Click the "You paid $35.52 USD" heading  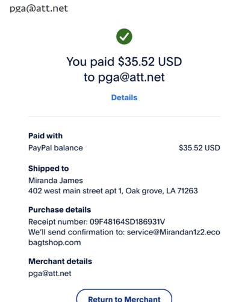[124, 62]
